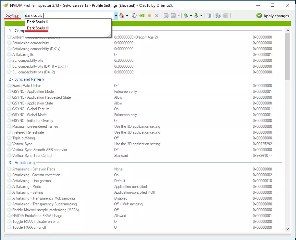Click the NVIDIA Inspector title bar logo
Screen dimensions: 296x240
coord(6,5)
